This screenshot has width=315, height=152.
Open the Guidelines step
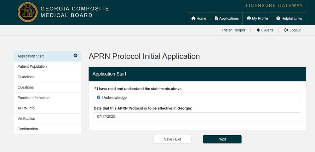48,77
